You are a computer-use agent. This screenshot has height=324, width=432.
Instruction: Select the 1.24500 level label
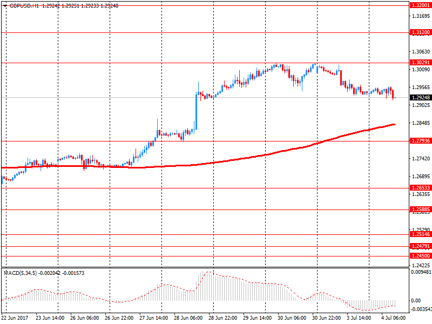coord(421,255)
